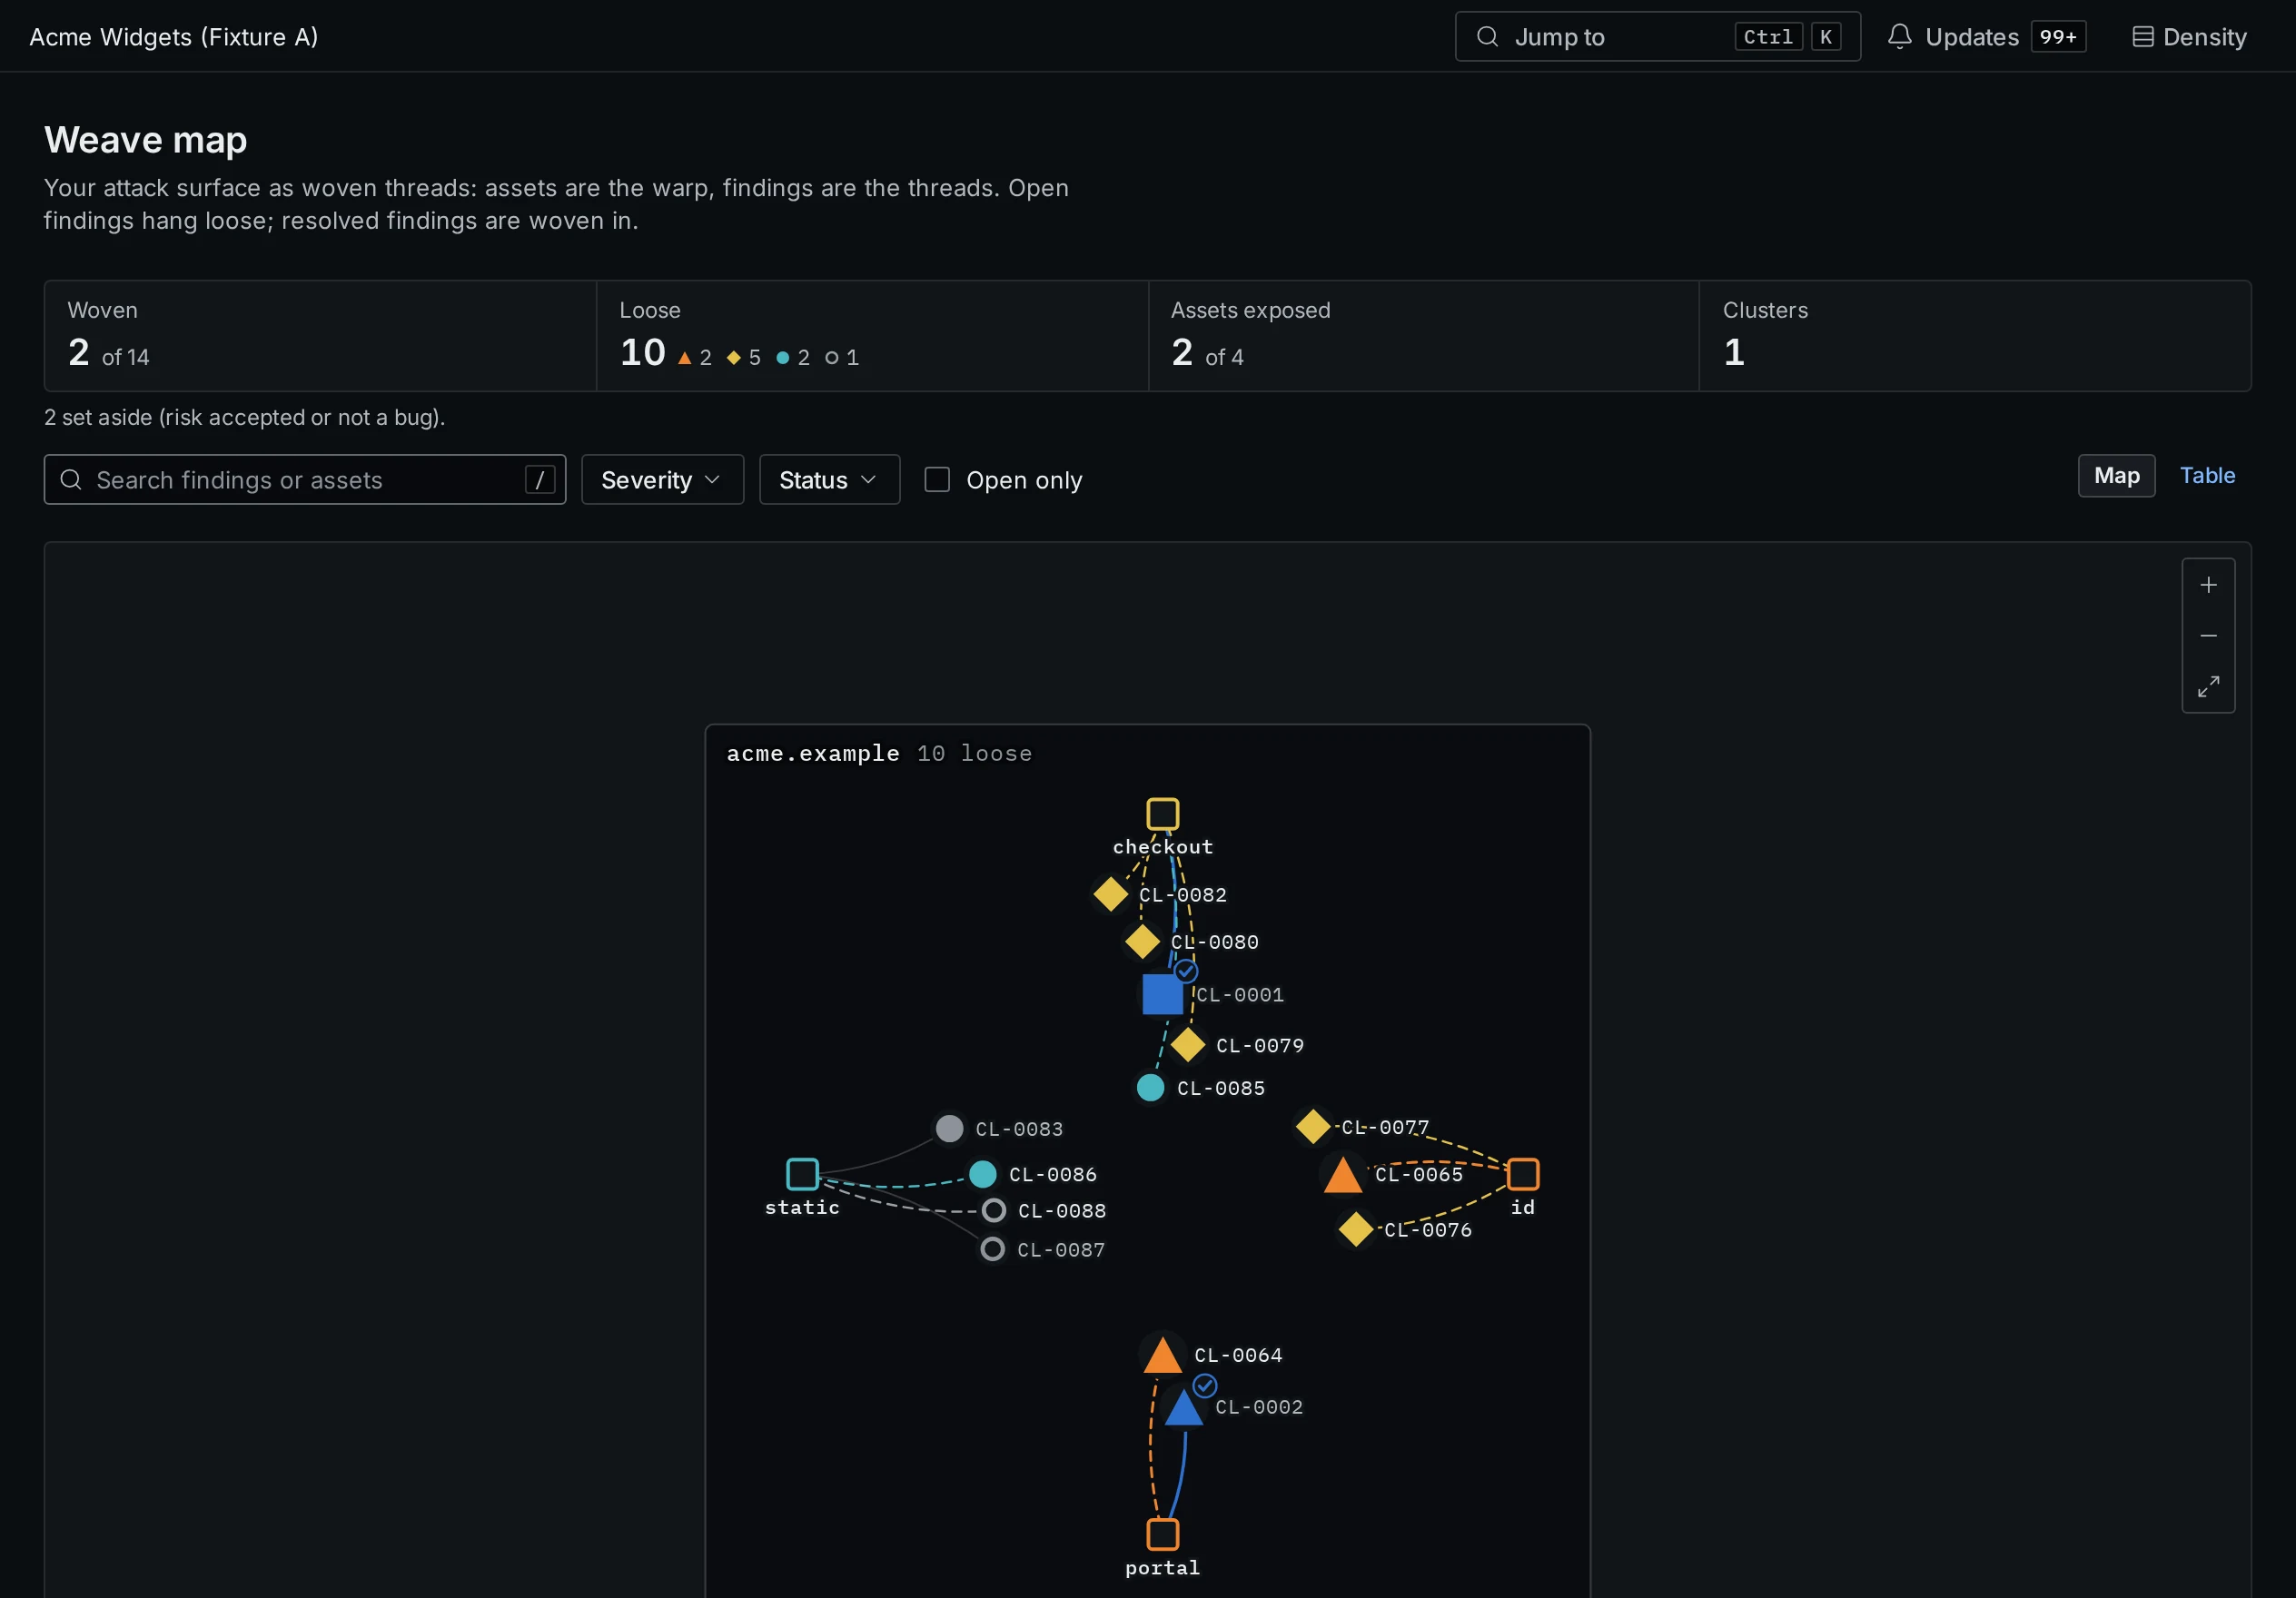2296x1598 pixels.
Task: Click the CL-0086 teal circle finding
Action: (x=982, y=1174)
